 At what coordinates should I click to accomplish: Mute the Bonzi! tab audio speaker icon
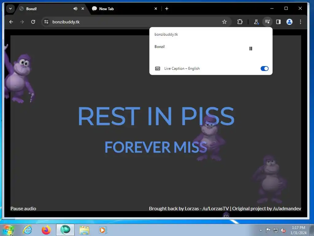75,9
